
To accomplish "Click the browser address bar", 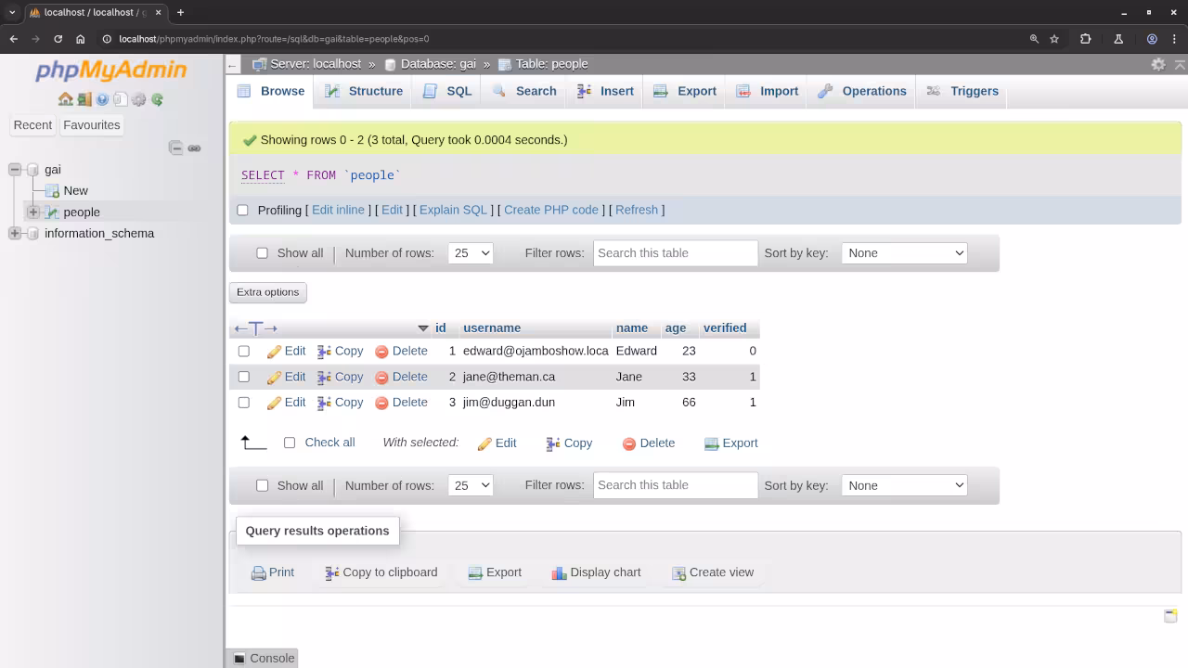I will coord(557,39).
